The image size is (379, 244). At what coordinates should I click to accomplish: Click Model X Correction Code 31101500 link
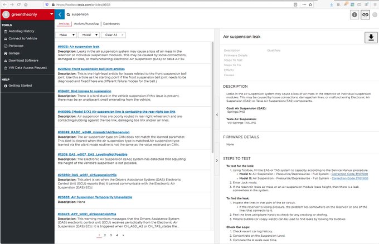[x=350, y=178]
